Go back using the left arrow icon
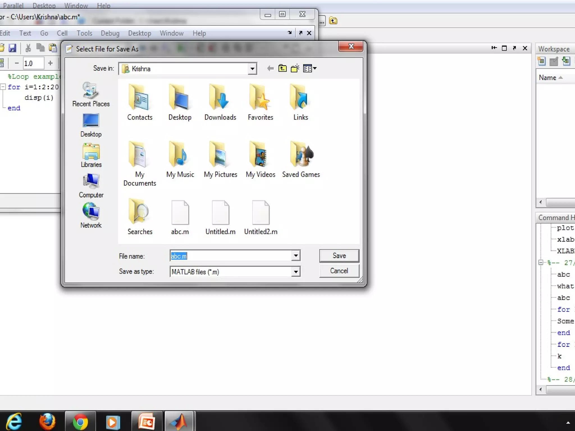Viewport: 575px width, 431px height. (x=270, y=68)
